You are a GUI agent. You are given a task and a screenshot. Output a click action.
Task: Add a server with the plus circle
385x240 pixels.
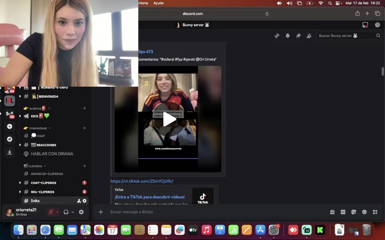coord(10,126)
